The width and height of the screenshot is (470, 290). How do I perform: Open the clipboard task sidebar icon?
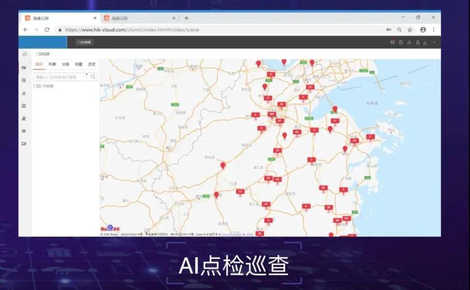click(24, 106)
